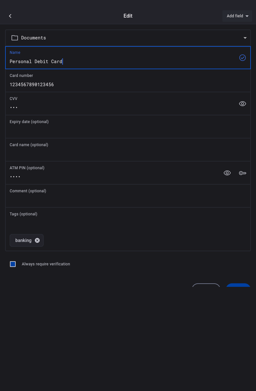Click the checkmark icon in Name field

(x=243, y=58)
